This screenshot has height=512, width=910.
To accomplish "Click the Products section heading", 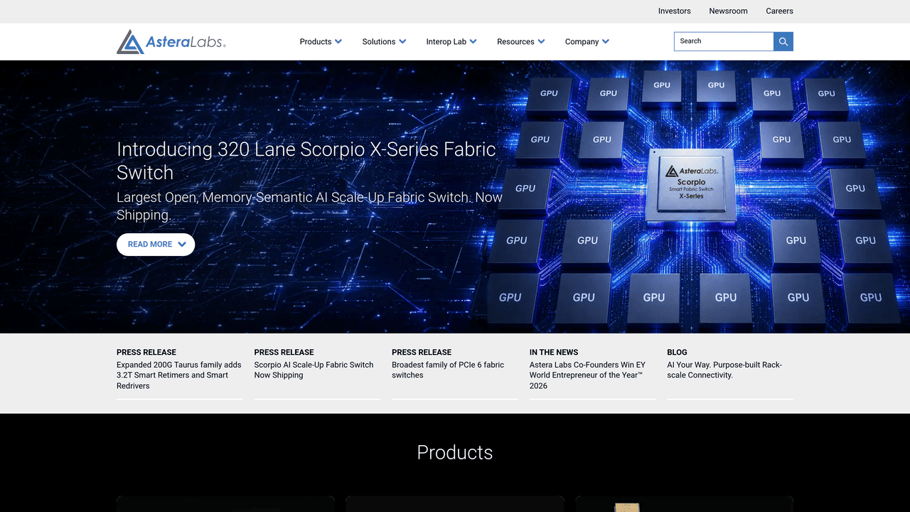I will click(455, 452).
